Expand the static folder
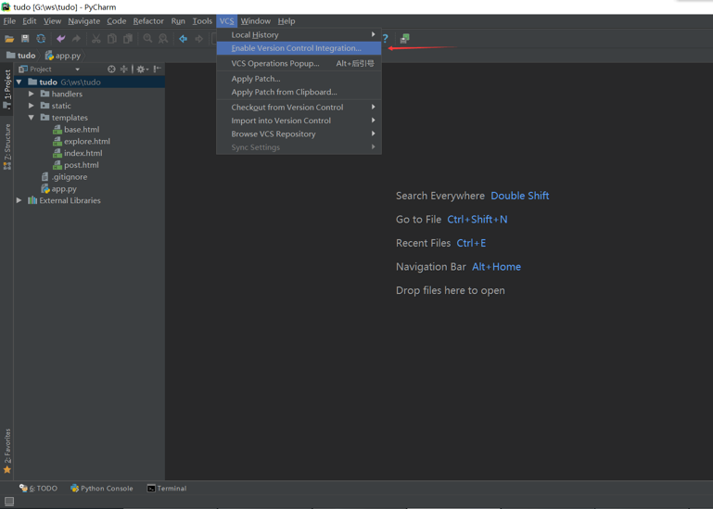 click(x=32, y=106)
